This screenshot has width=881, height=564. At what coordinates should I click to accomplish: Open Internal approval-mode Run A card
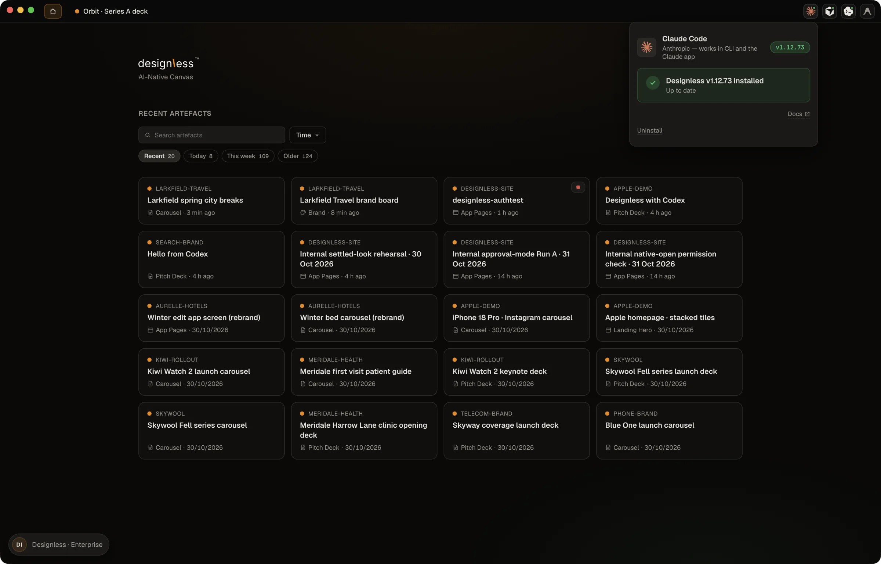pos(516,259)
